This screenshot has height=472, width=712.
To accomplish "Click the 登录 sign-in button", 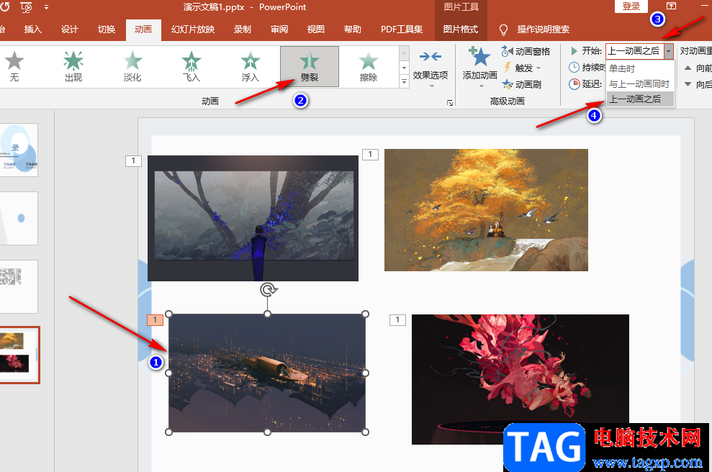I will (631, 6).
